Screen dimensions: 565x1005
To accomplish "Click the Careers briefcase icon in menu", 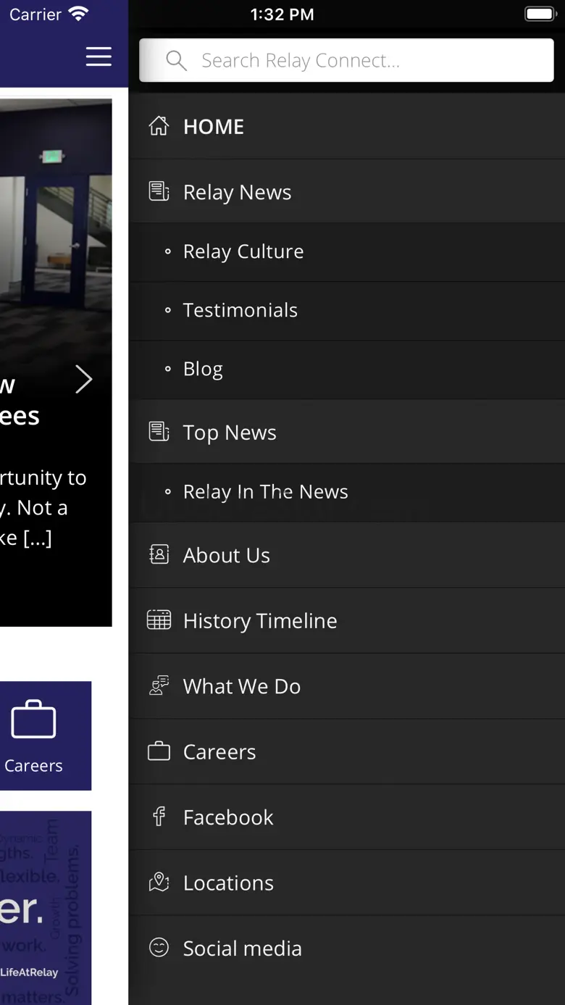I will (159, 751).
